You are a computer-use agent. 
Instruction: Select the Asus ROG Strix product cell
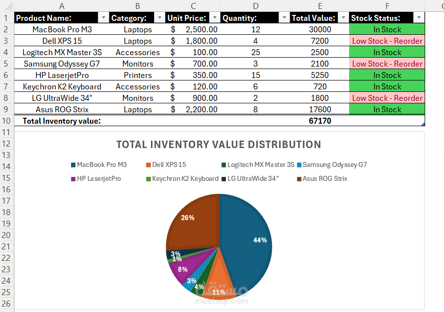62,109
